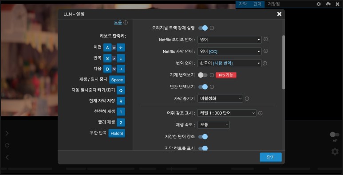Image resolution: width=343 pixels, height=175 pixels.
Task: Switch to the 단어 tab
Action: 257,4
